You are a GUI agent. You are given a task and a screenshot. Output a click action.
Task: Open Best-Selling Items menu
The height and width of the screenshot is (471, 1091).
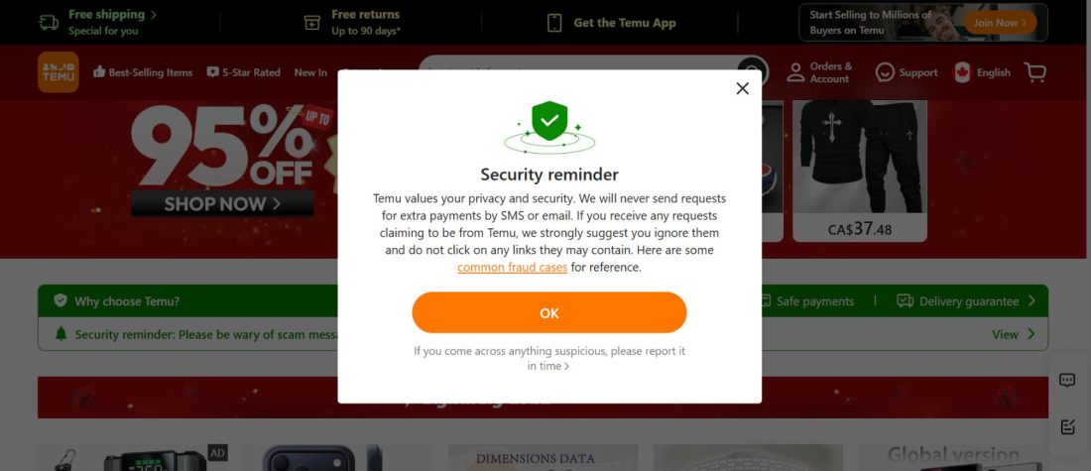click(x=143, y=72)
